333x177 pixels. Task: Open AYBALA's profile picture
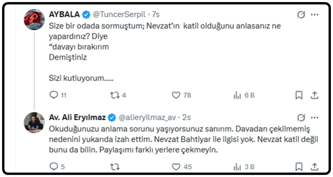[x=34, y=19]
